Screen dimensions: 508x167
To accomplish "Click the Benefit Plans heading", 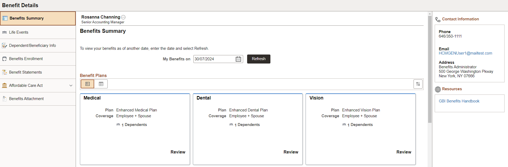I will (93, 75).
